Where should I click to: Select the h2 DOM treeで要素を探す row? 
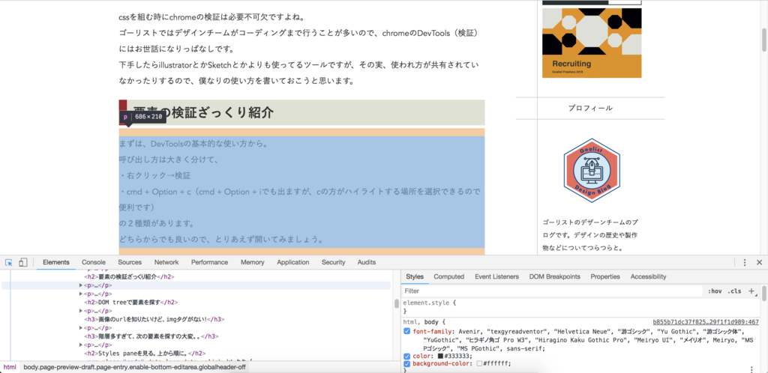[131, 302]
